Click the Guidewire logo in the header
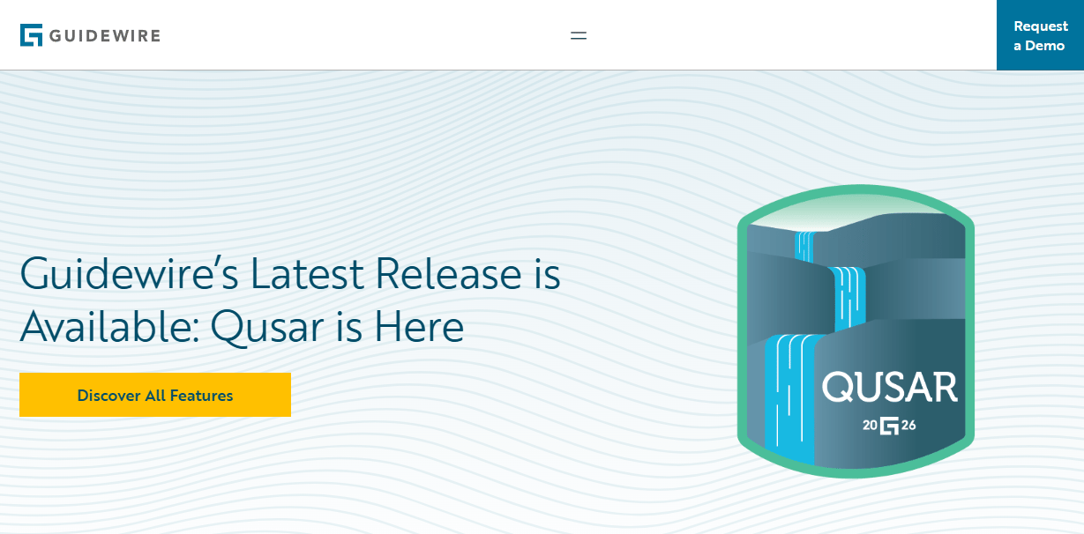This screenshot has height=534, width=1084. pyautogui.click(x=90, y=35)
